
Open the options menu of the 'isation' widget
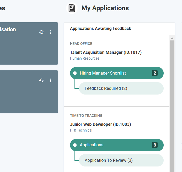point(51,32)
